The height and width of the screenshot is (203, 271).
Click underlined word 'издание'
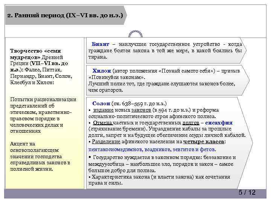coord(104,110)
